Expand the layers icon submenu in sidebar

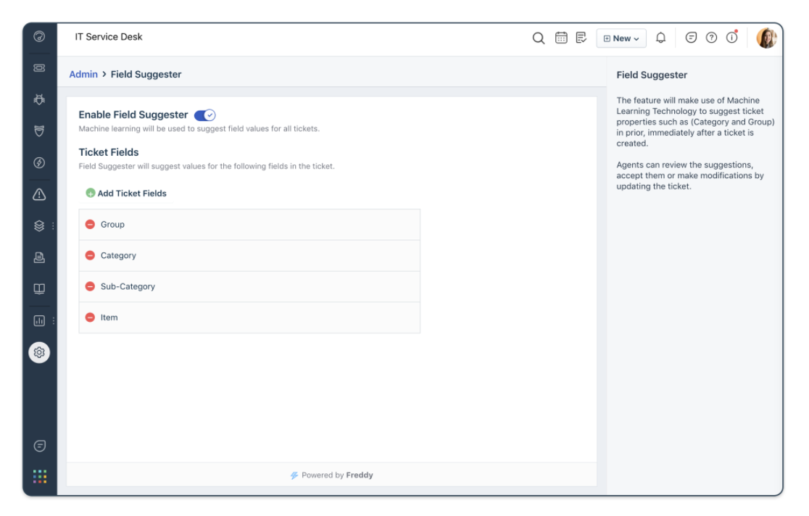coord(39,226)
